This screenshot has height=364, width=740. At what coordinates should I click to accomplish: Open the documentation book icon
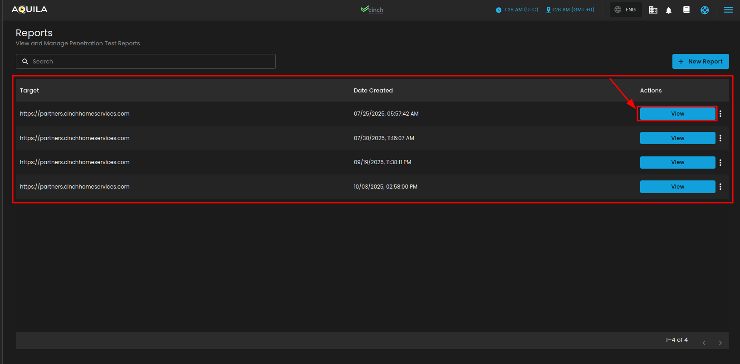click(x=686, y=10)
